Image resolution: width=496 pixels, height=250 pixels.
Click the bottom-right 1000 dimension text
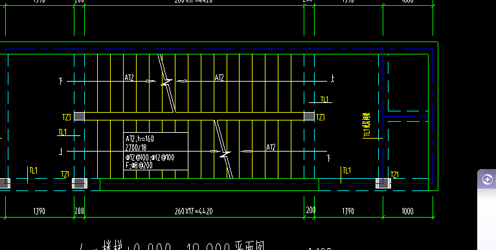(x=407, y=211)
